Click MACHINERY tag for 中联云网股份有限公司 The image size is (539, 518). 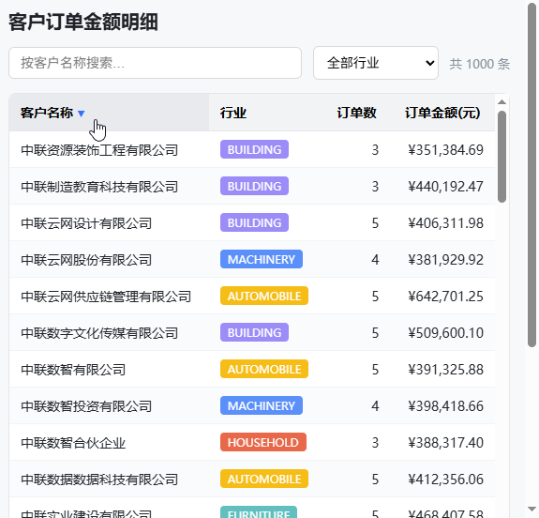262,259
